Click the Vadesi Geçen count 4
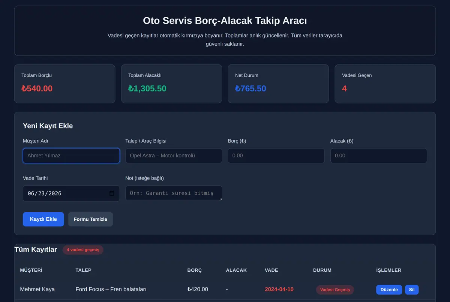This screenshot has width=450, height=302. coord(344,88)
